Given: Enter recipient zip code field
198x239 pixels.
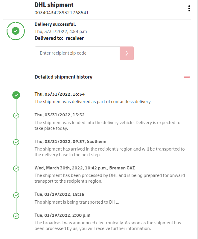Looking at the screenshot, I should coord(77,53).
